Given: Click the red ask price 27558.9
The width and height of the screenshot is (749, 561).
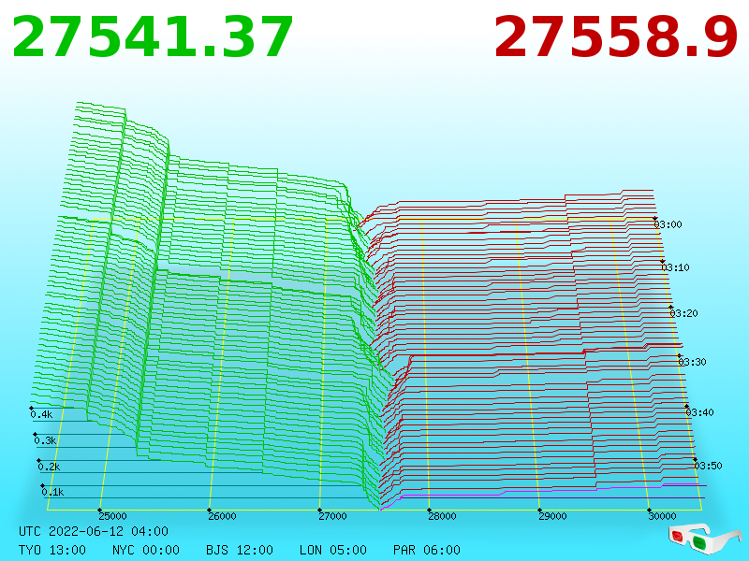Looking at the screenshot, I should tap(616, 37).
